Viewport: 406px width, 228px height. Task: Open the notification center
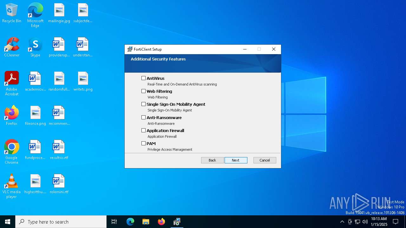click(396, 222)
